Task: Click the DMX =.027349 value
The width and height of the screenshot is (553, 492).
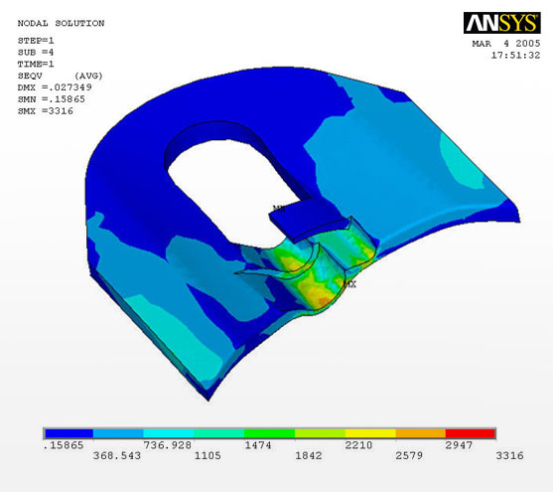Action: (55, 87)
